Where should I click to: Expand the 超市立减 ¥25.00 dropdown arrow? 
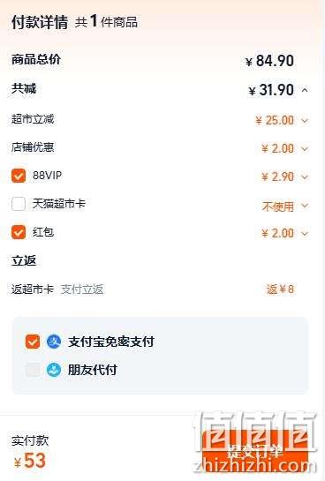305,121
